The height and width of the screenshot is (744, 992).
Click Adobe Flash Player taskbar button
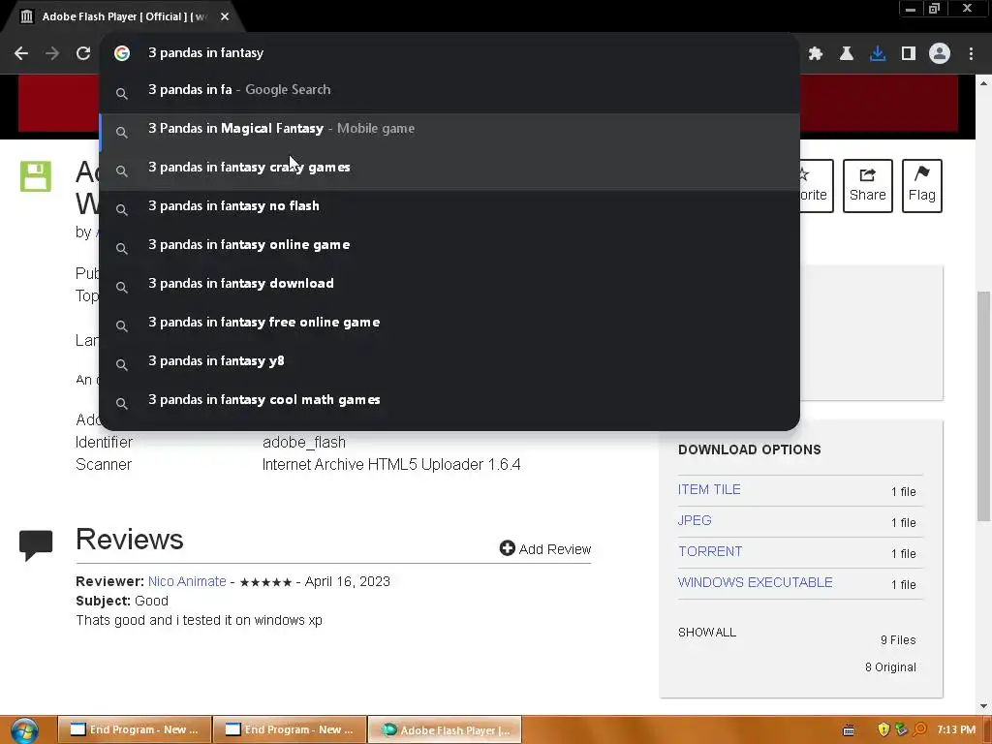[x=446, y=729]
